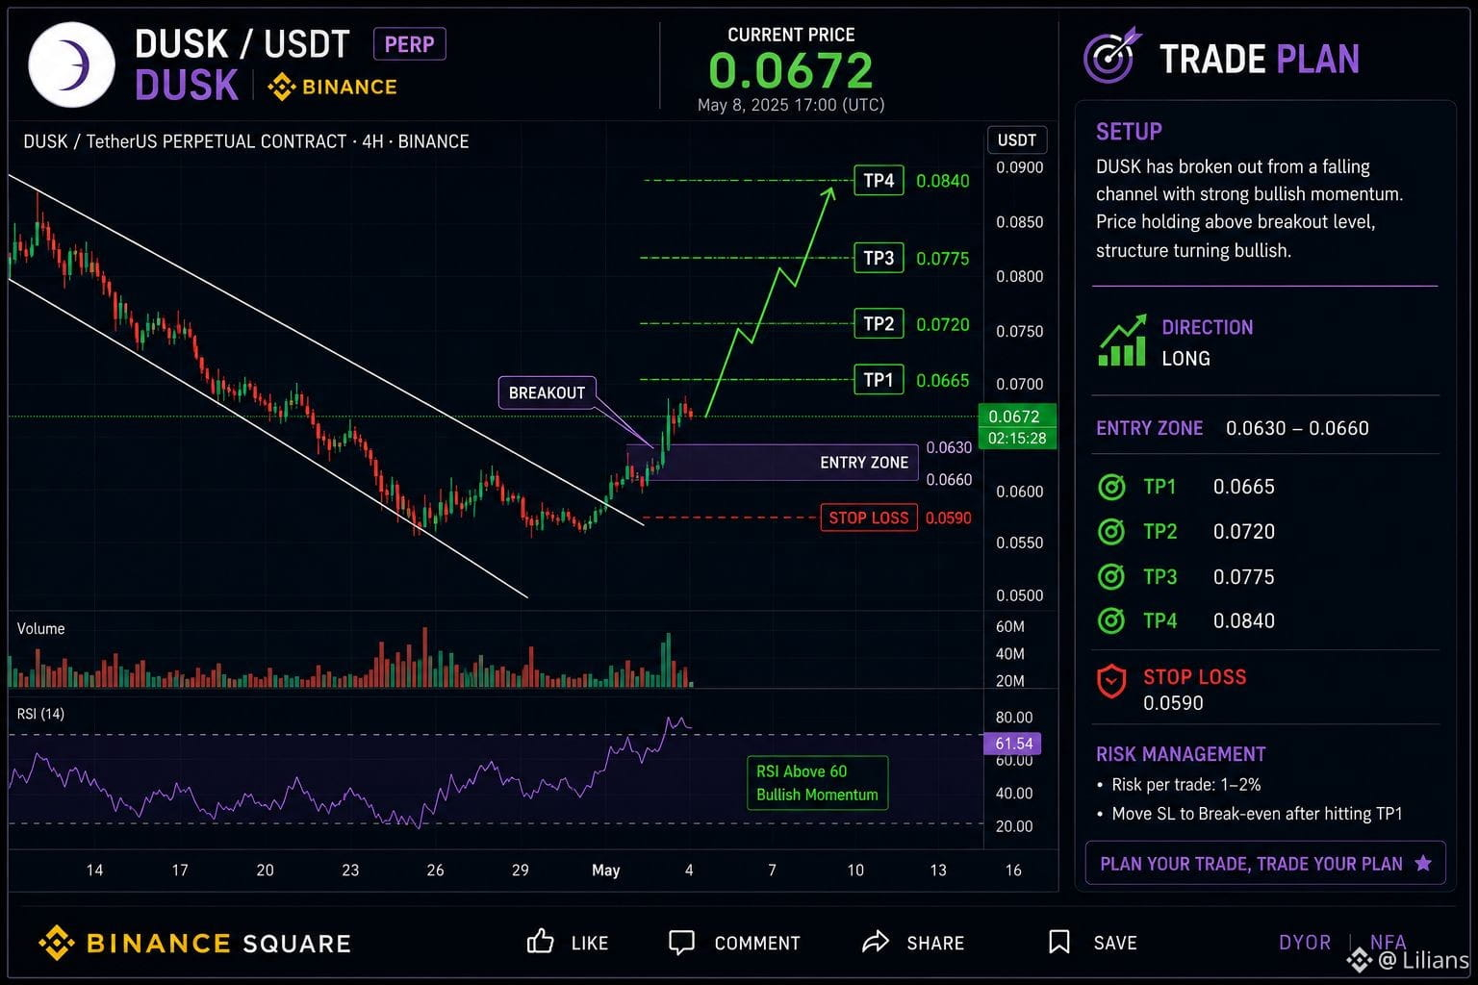
Task: Click the BREAKOUT callout on the chart
Action: click(547, 392)
